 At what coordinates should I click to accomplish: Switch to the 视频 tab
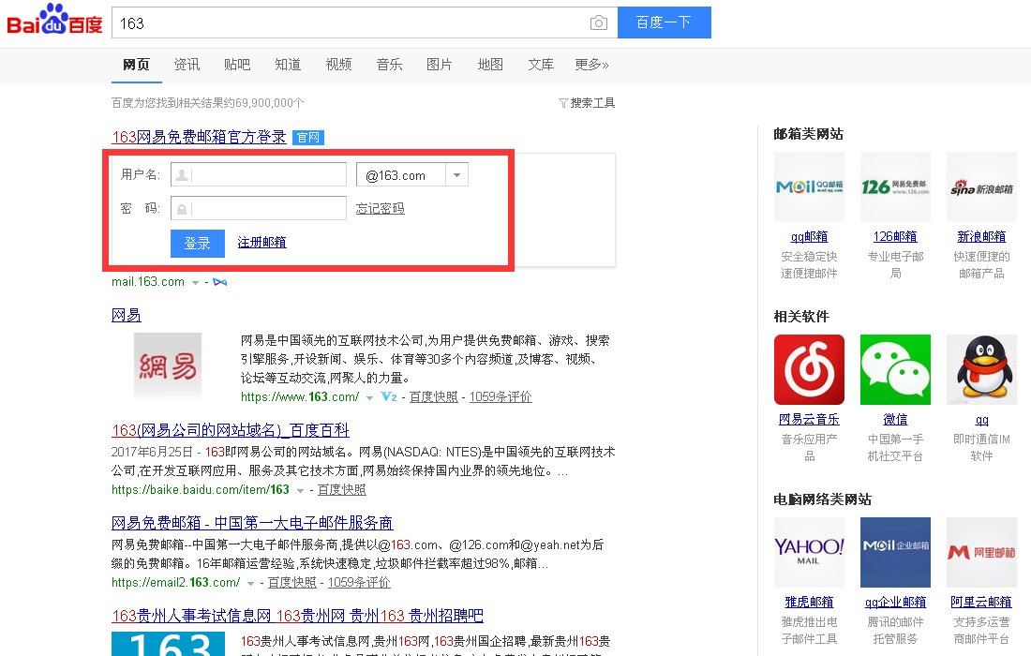[x=338, y=65]
